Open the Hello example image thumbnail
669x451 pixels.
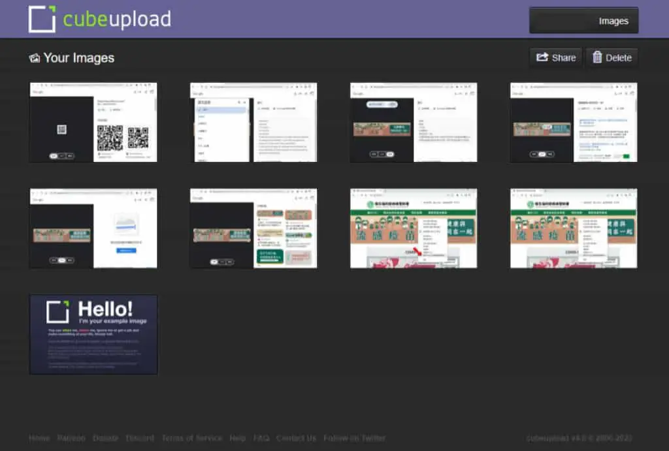coord(93,335)
